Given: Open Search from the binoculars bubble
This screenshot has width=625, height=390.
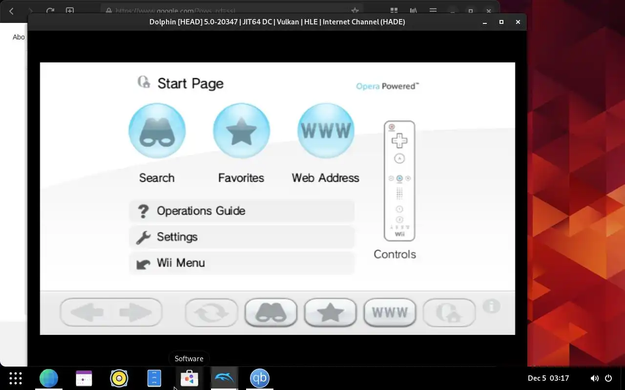Looking at the screenshot, I should (157, 131).
